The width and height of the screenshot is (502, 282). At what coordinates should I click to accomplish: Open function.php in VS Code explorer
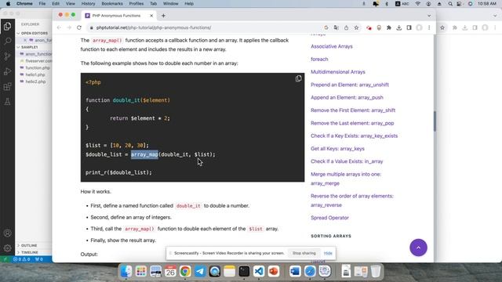click(38, 68)
